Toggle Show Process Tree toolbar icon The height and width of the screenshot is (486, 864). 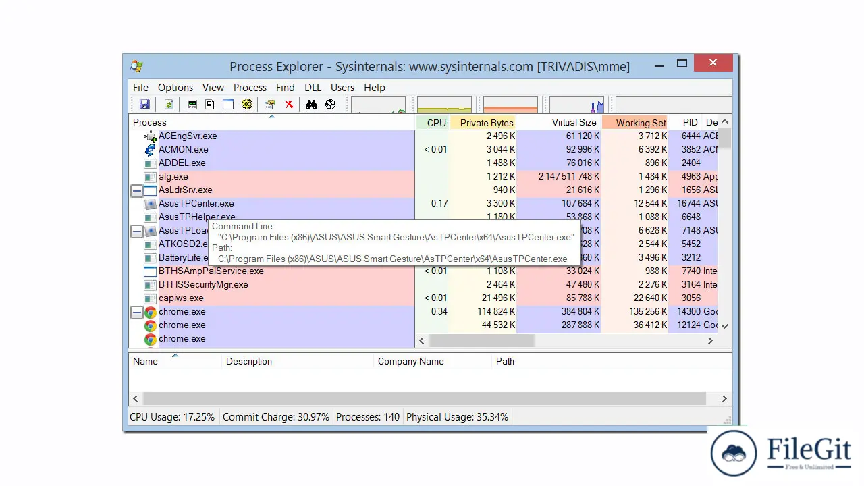coord(210,105)
